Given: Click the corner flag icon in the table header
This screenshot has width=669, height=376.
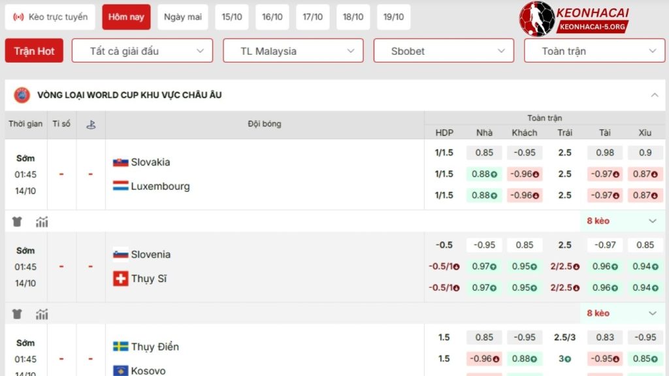Looking at the screenshot, I should click(91, 123).
